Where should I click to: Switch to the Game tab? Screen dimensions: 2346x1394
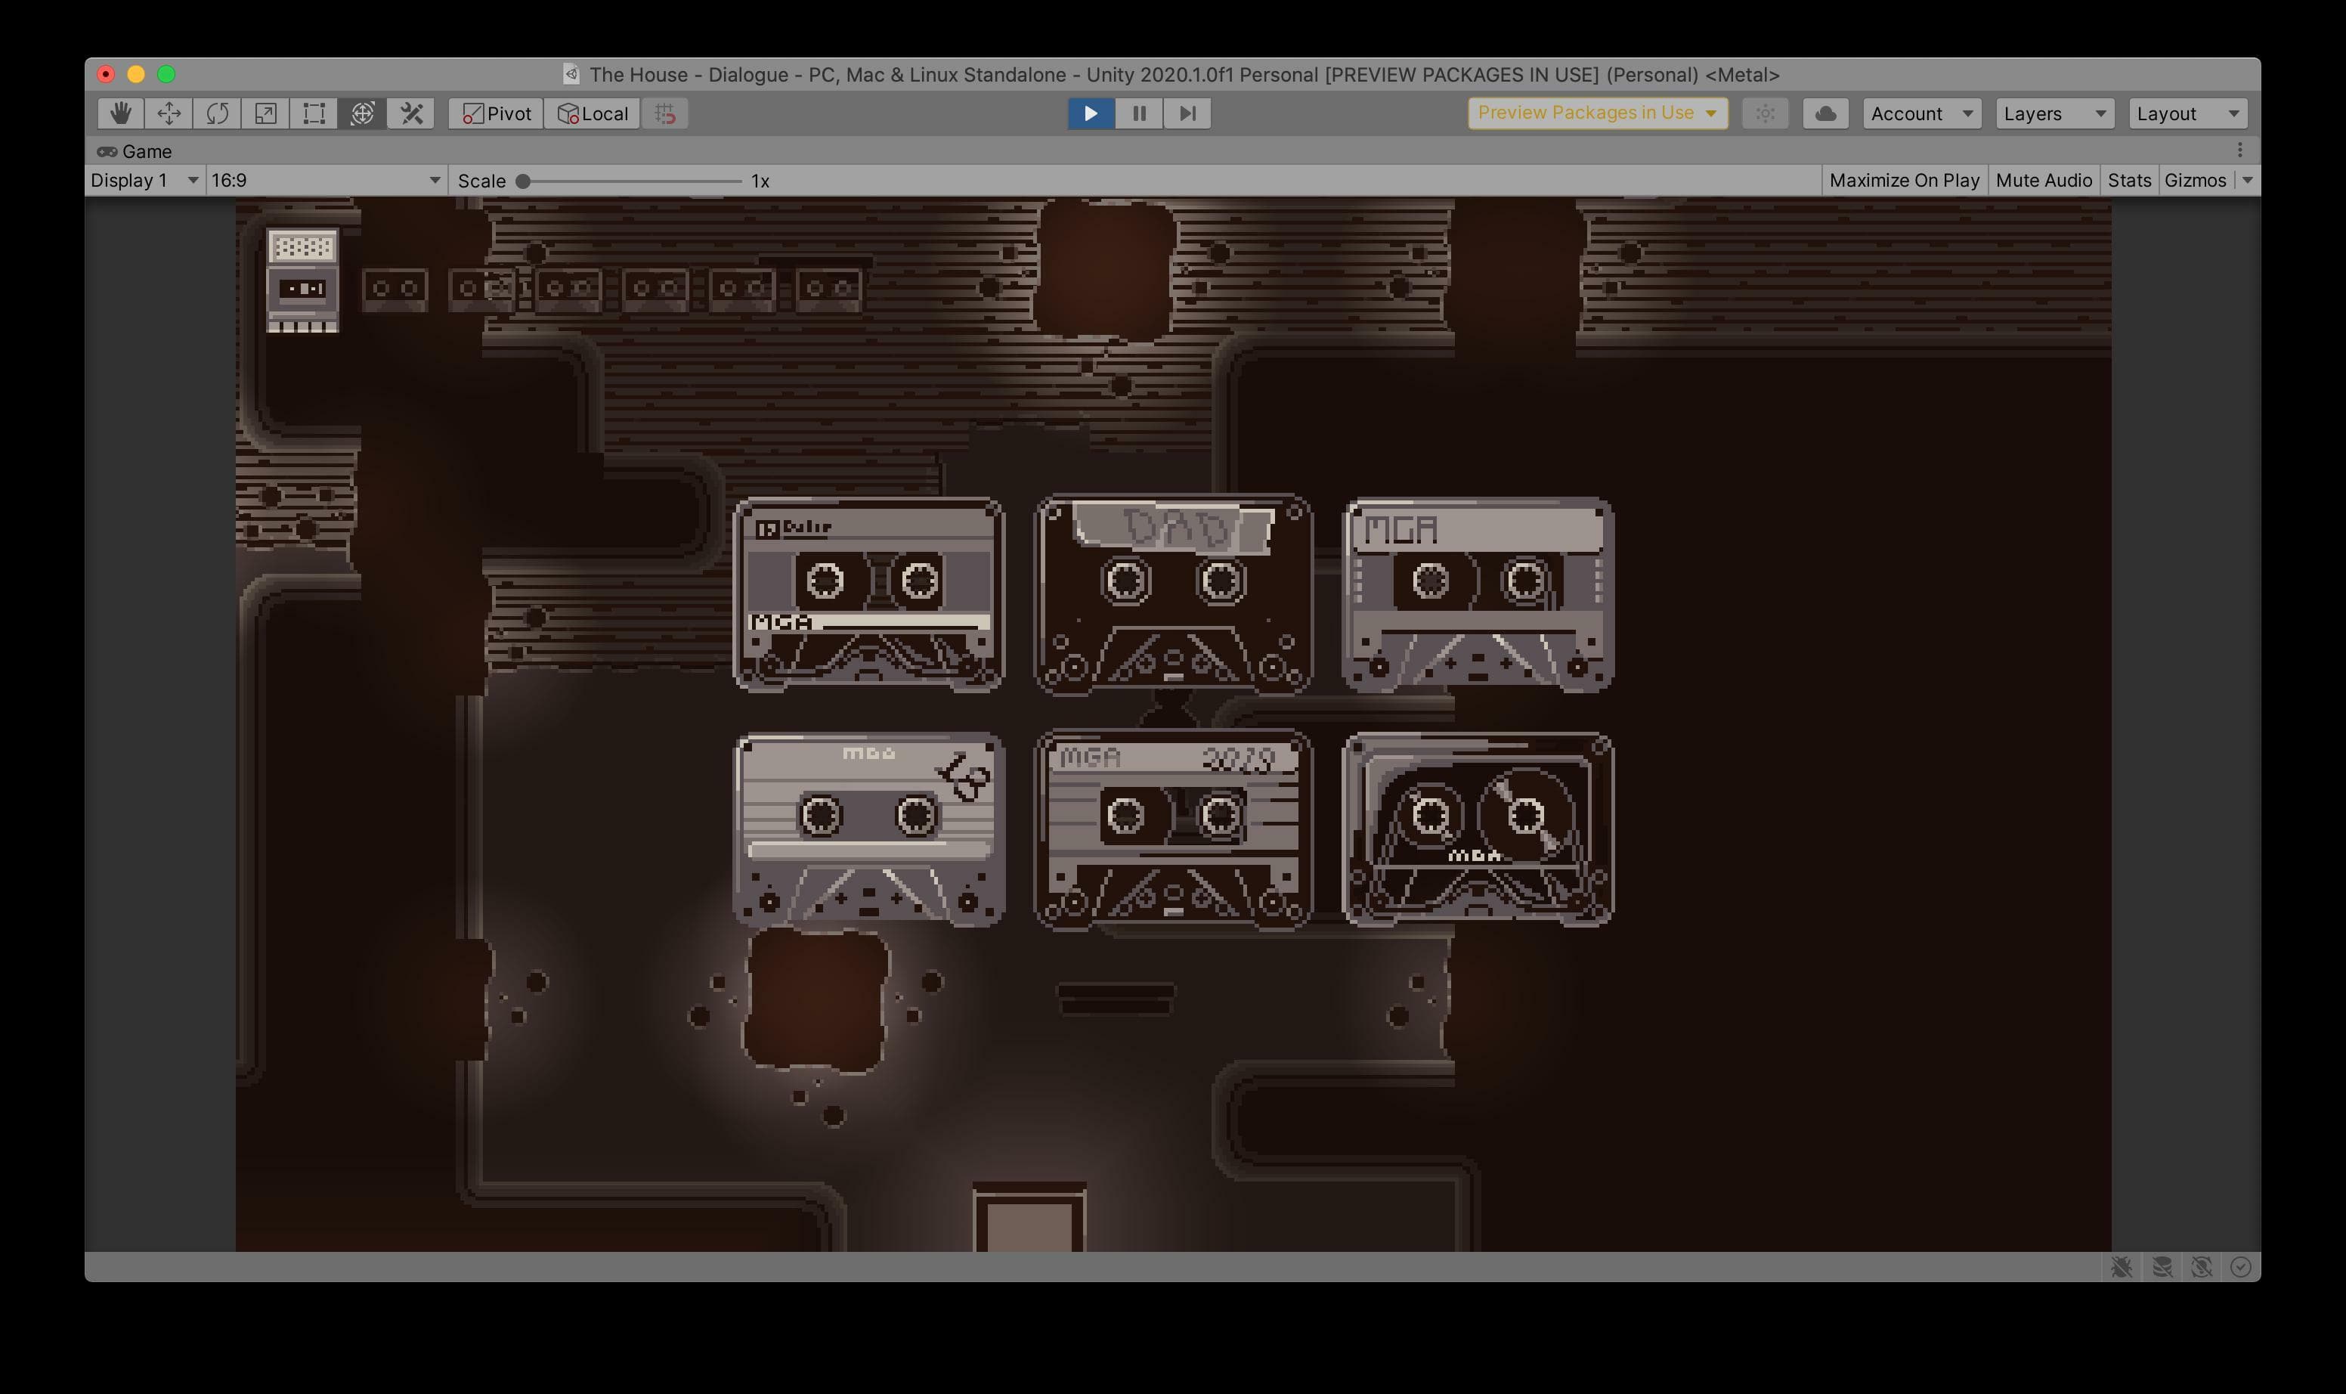pos(135,151)
